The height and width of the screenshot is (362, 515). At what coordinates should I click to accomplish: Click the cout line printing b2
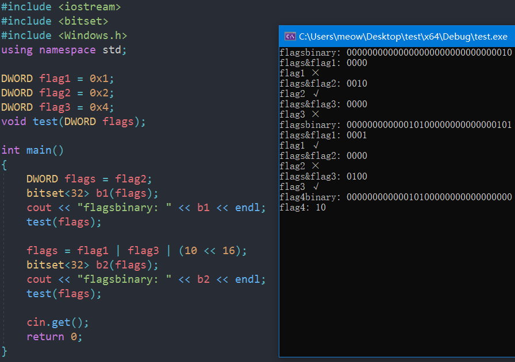pyautogui.click(x=146, y=279)
